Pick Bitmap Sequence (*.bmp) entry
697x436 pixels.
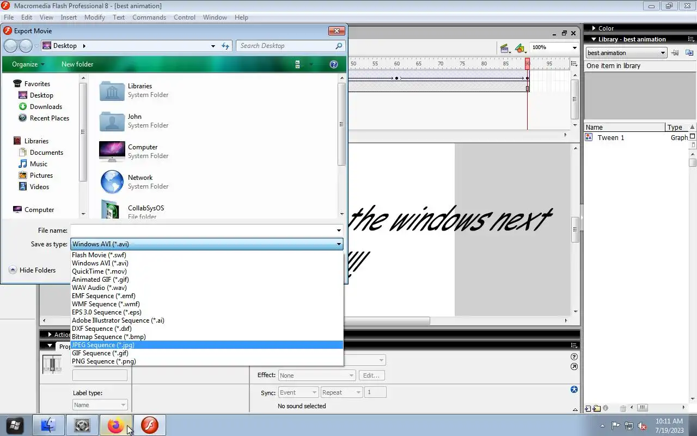207,336
